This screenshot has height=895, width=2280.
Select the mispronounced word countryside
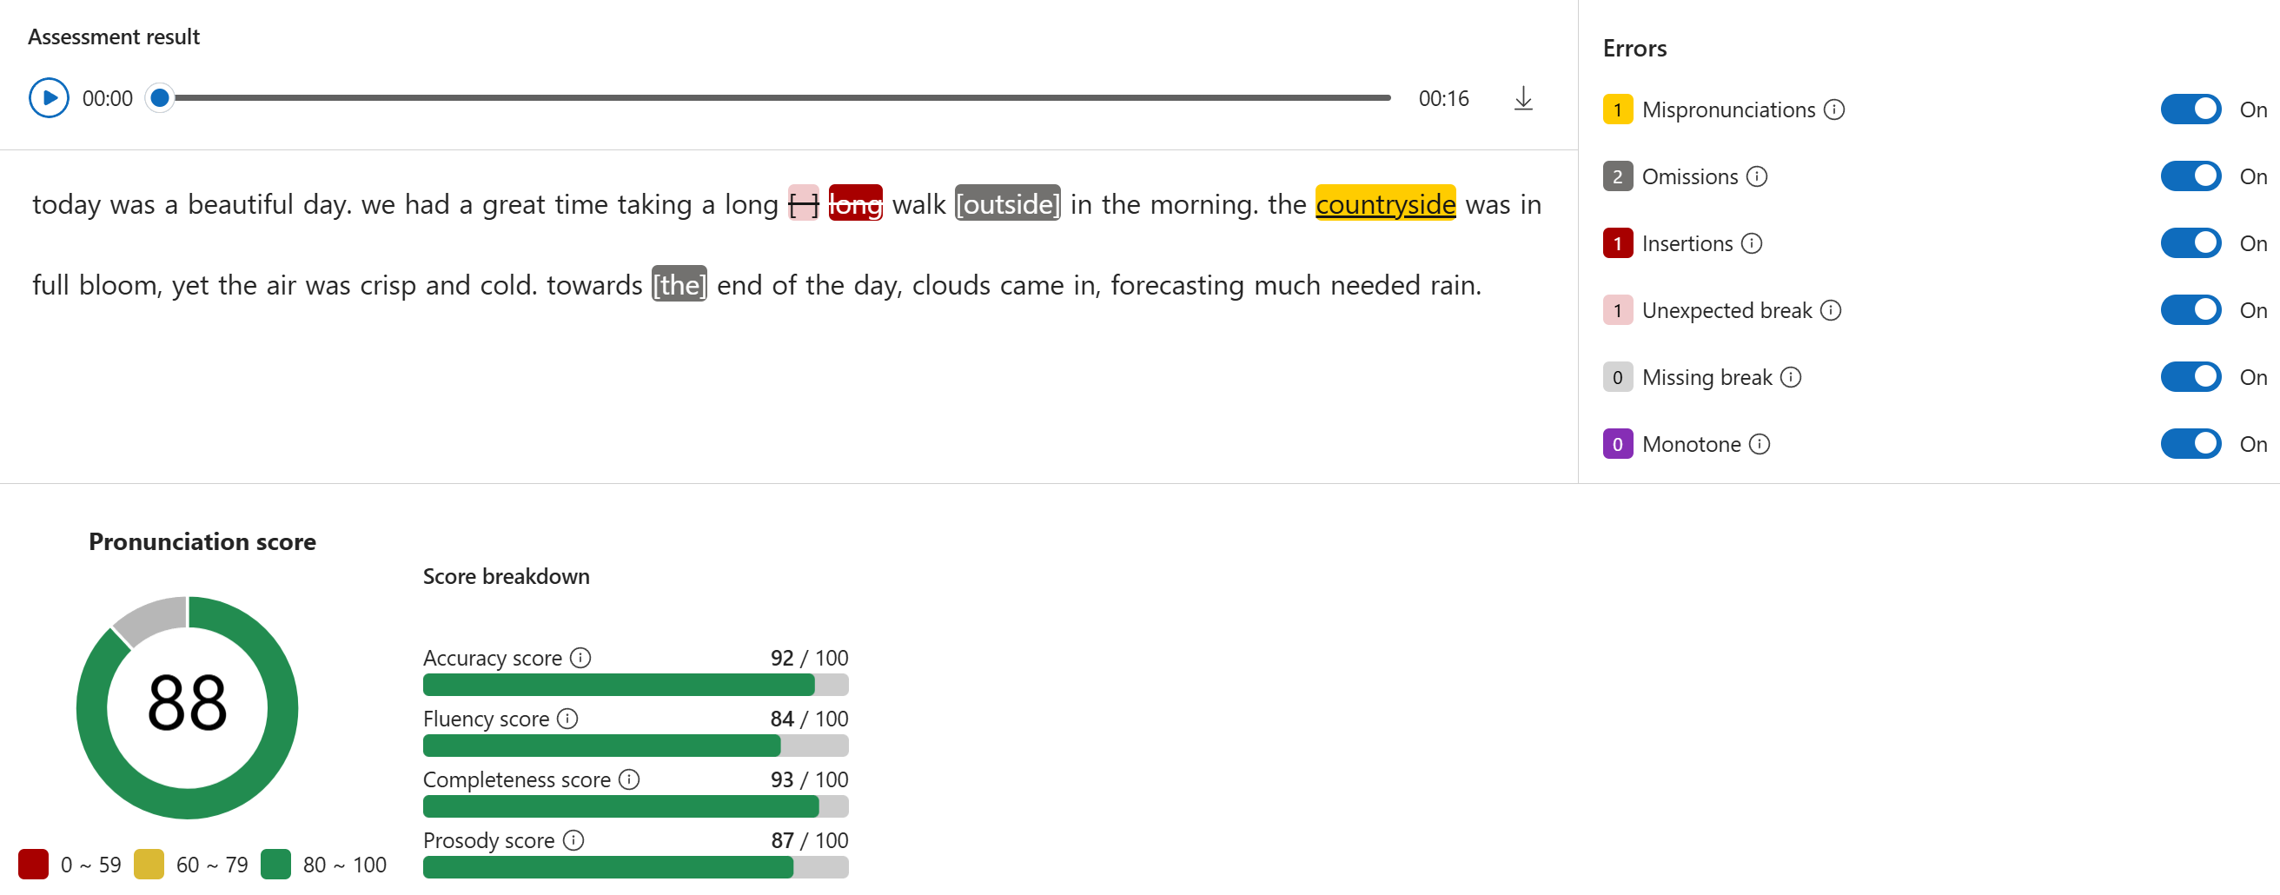coord(1385,204)
